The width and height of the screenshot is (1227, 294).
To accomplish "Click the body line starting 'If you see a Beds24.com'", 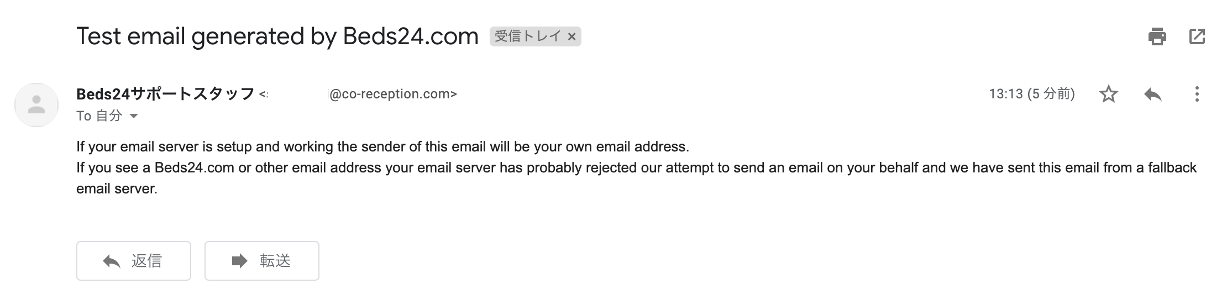I will coord(636,168).
